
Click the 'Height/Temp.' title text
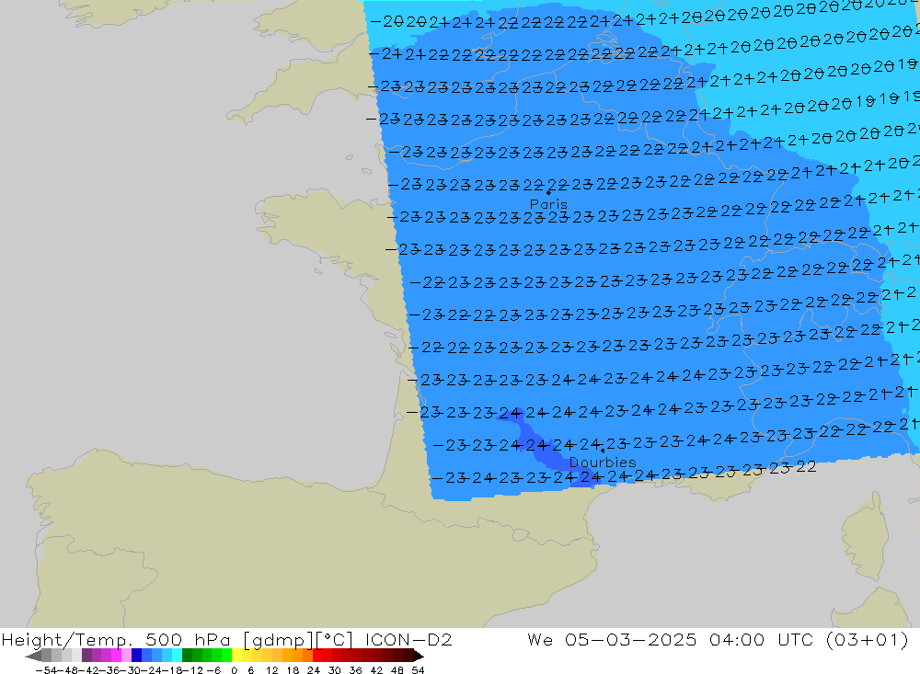pos(69,639)
